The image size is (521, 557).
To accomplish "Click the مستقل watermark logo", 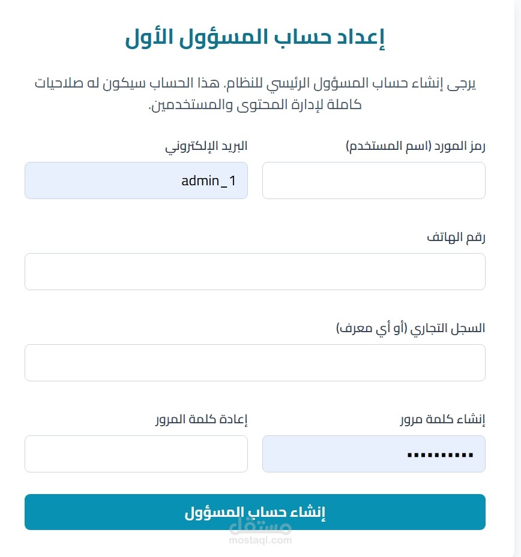I will [260, 525].
